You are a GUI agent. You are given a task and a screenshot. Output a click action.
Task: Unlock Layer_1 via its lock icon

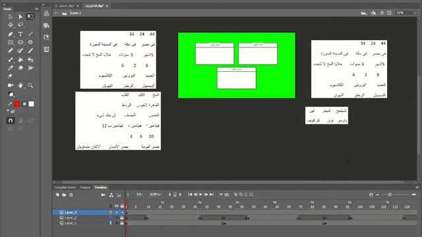click(x=122, y=223)
